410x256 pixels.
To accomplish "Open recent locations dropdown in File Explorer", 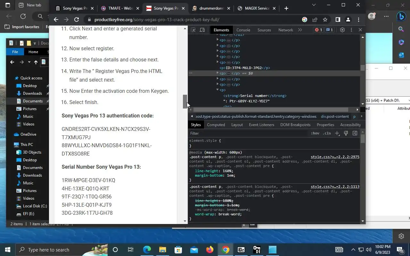I will point(29,62).
